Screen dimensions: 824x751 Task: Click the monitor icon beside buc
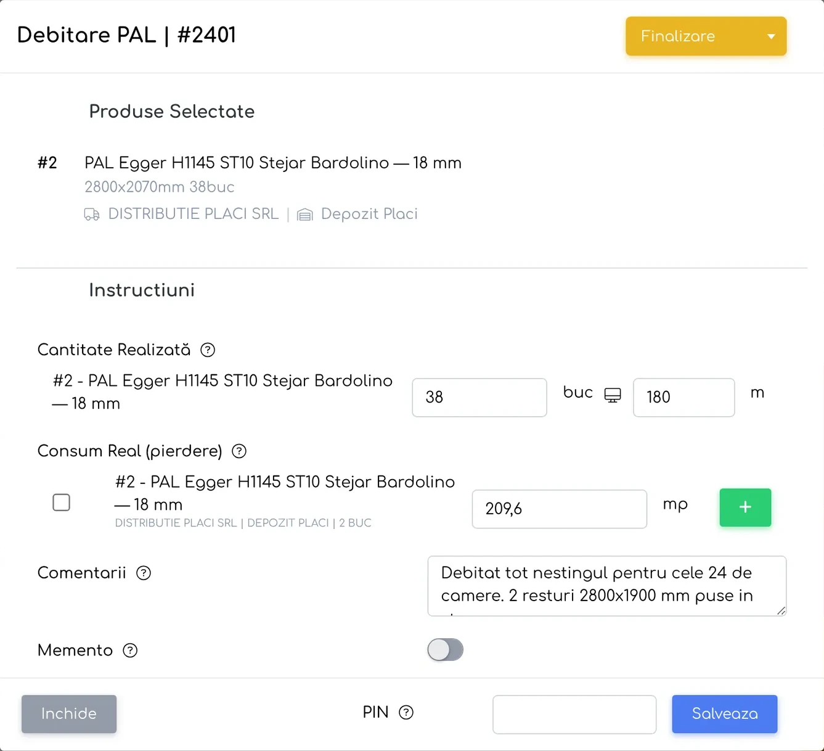coord(613,395)
